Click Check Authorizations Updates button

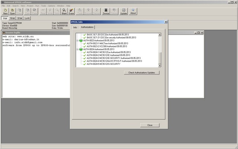coord(141,73)
